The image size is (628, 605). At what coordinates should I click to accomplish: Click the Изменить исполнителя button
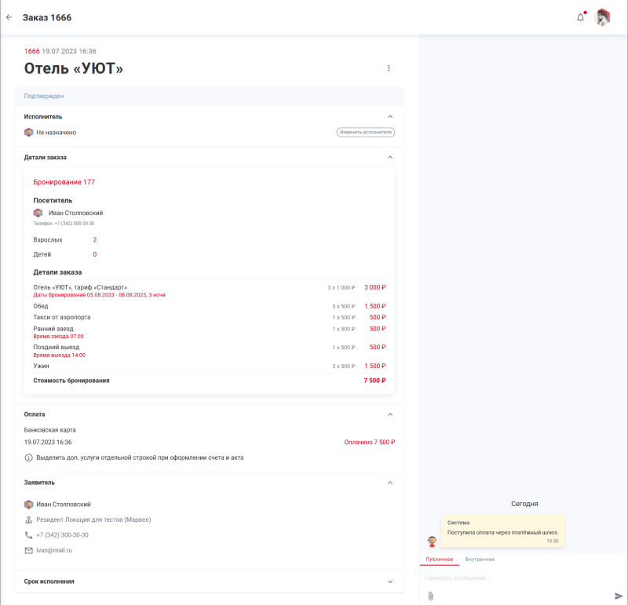point(365,132)
